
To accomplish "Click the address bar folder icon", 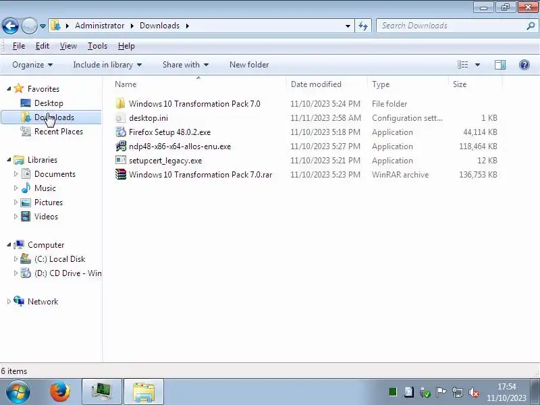I will (55, 26).
